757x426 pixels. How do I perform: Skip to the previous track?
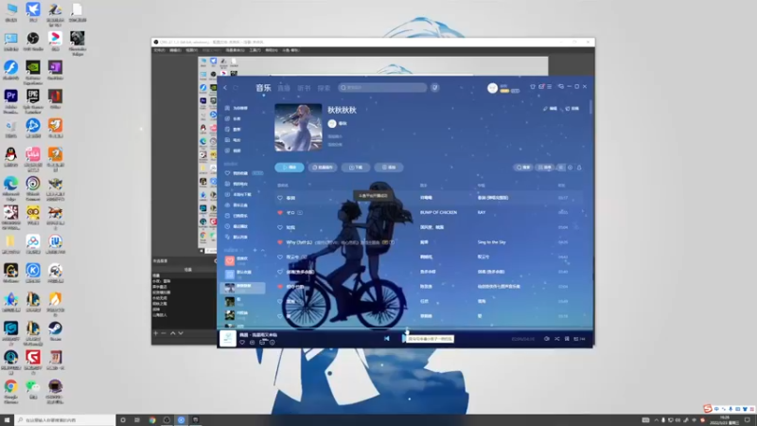[x=387, y=339]
